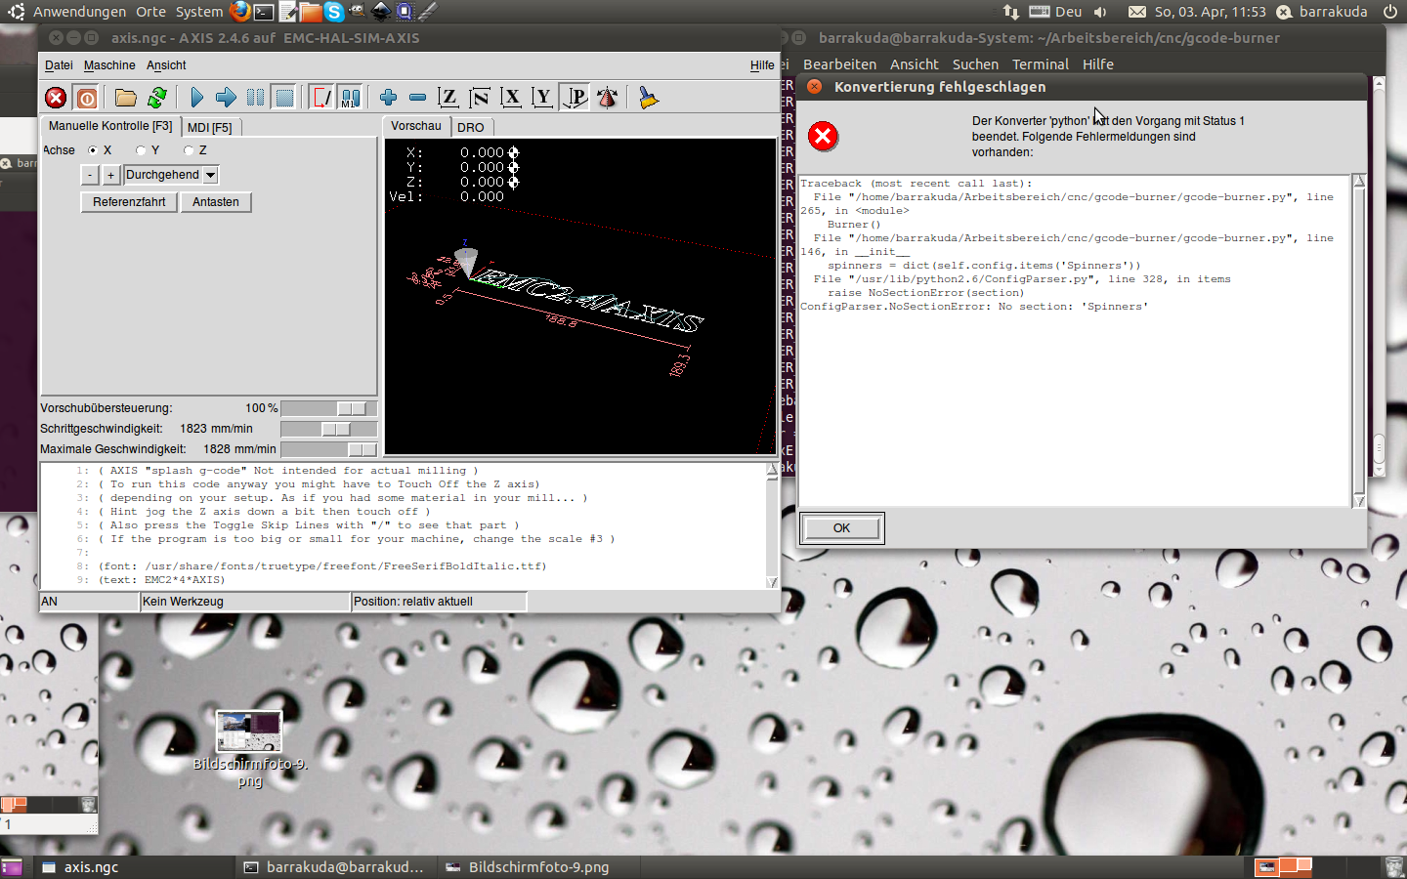Open the network indicator in top panel
Image resolution: width=1407 pixels, height=879 pixels.
(1011, 12)
